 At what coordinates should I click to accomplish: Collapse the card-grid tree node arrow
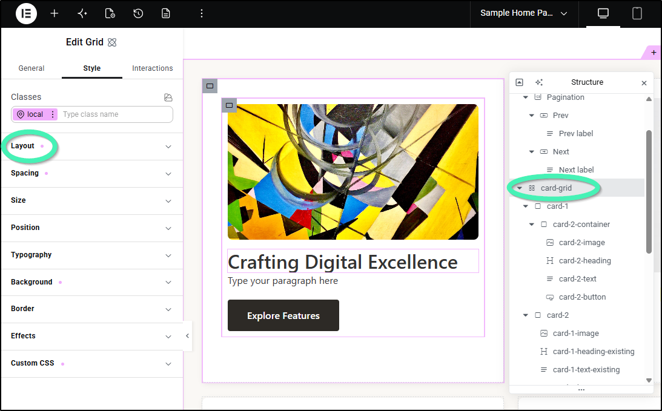(x=520, y=188)
